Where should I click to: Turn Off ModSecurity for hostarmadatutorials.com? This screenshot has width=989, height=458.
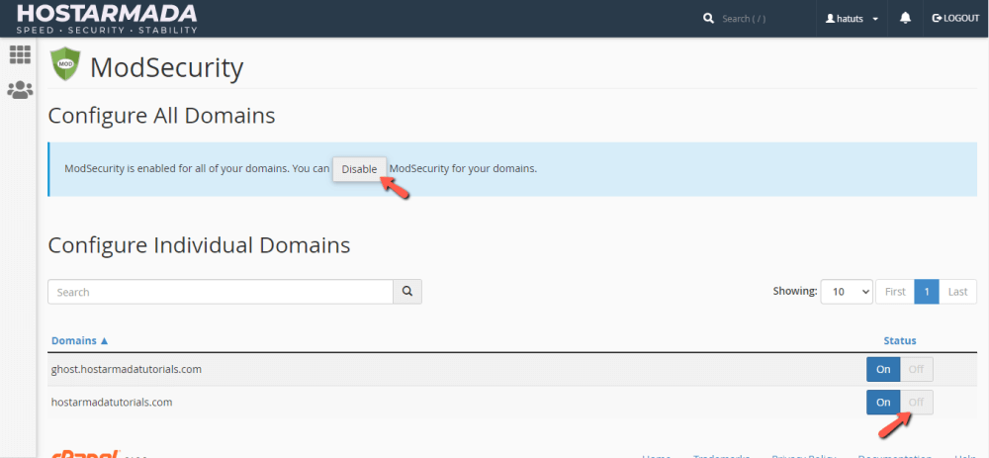pyautogui.click(x=917, y=402)
